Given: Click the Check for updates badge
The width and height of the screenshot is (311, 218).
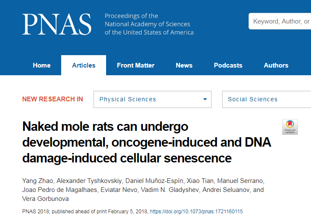Looking at the screenshot, I should click(290, 127).
